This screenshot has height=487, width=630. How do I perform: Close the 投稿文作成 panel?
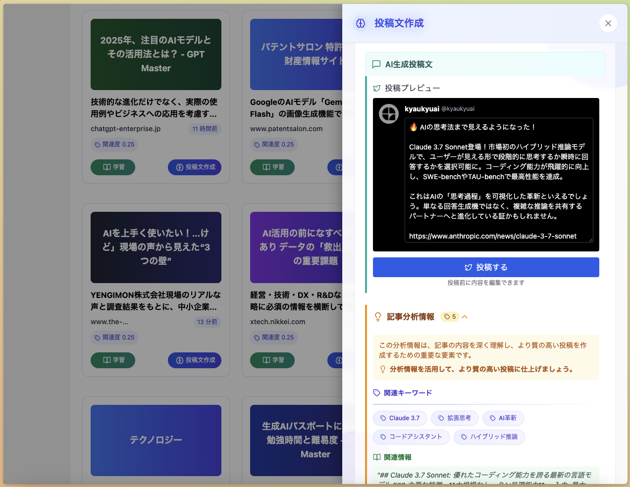pyautogui.click(x=608, y=23)
